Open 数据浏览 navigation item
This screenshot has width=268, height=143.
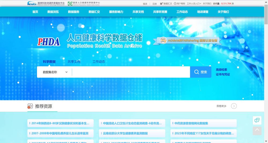53,12
